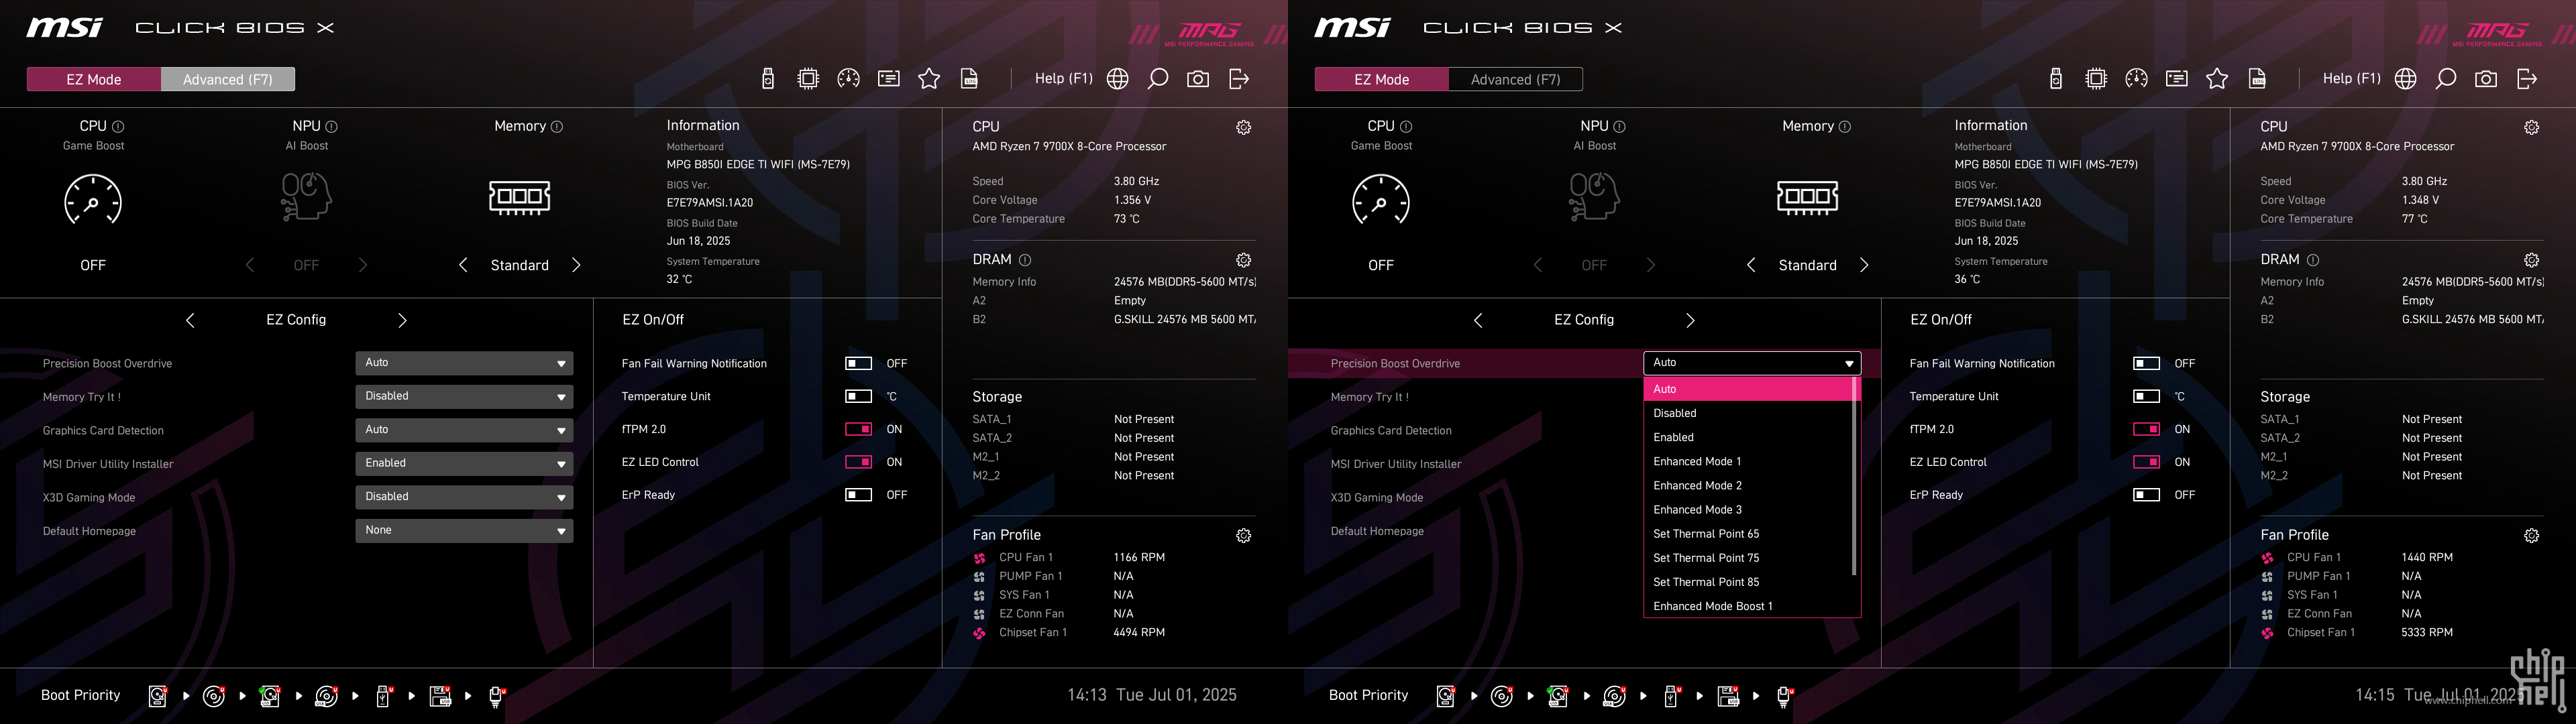Click the Favorites star icon, right screen
Screen dimensions: 2576x724
2217,79
